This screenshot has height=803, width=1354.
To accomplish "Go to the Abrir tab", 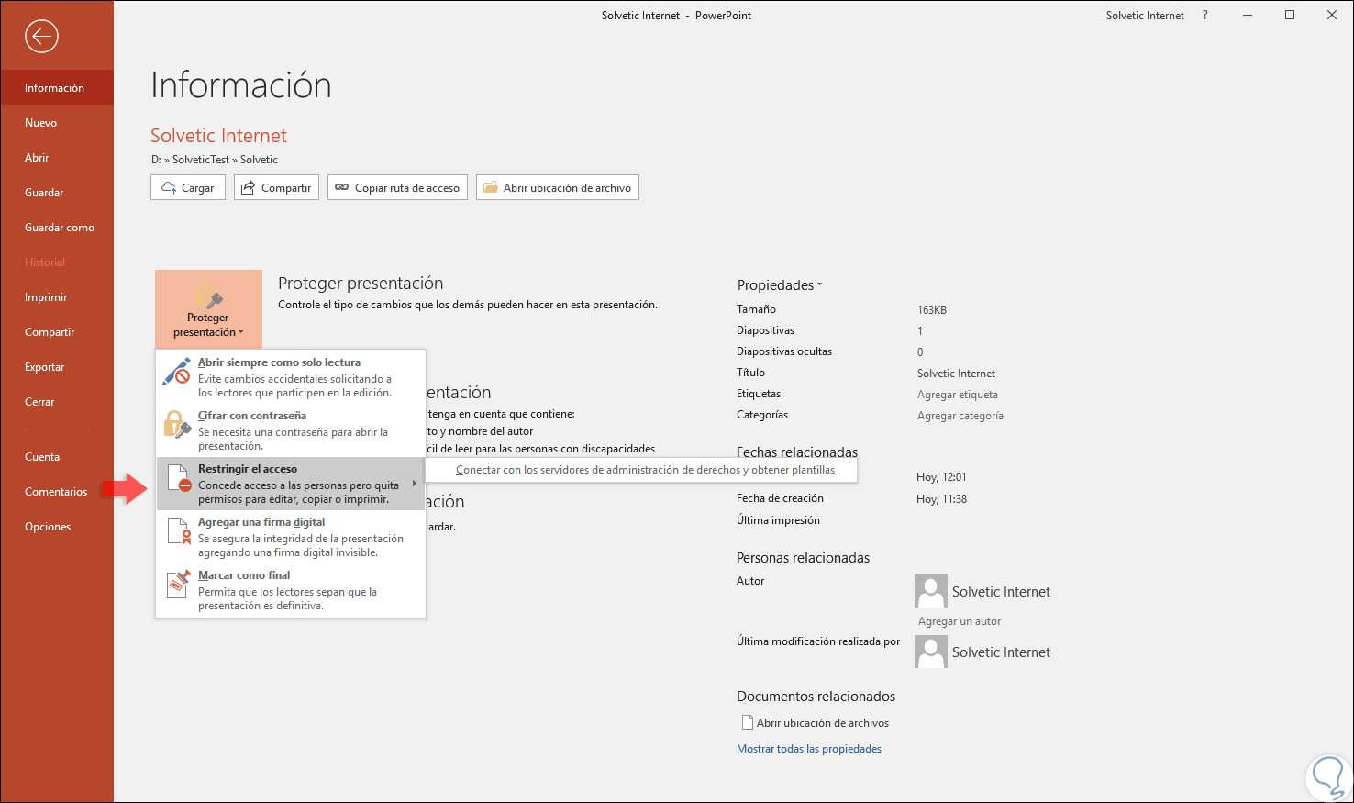I will 57,158.
